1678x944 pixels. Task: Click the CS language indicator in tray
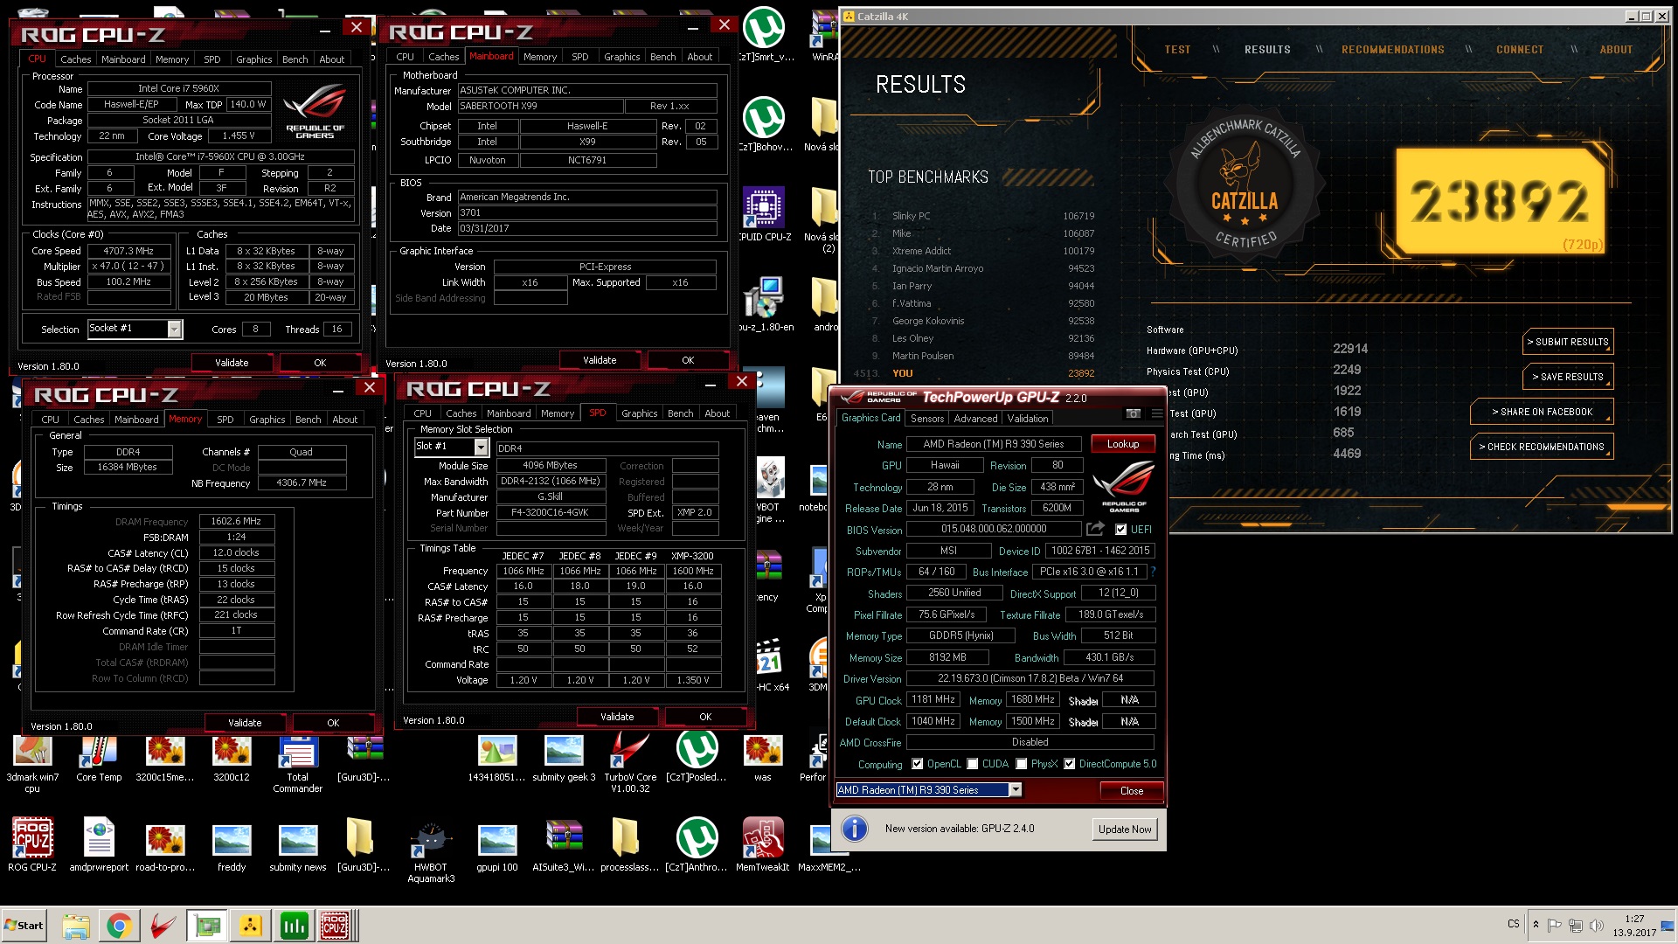pyautogui.click(x=1514, y=924)
